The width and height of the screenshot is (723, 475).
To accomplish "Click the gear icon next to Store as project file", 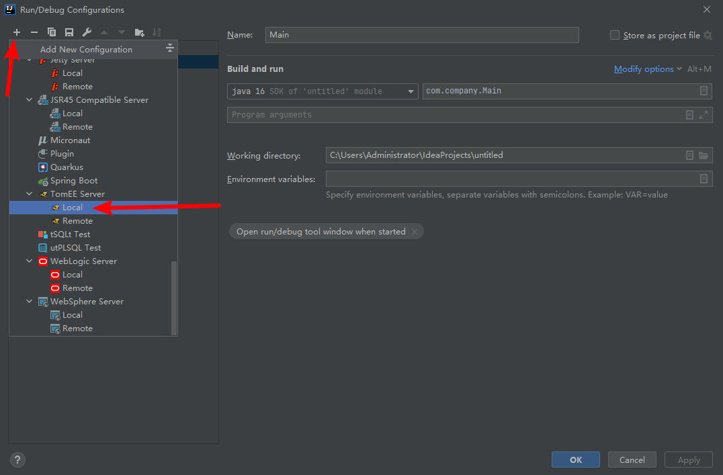I will click(x=708, y=36).
